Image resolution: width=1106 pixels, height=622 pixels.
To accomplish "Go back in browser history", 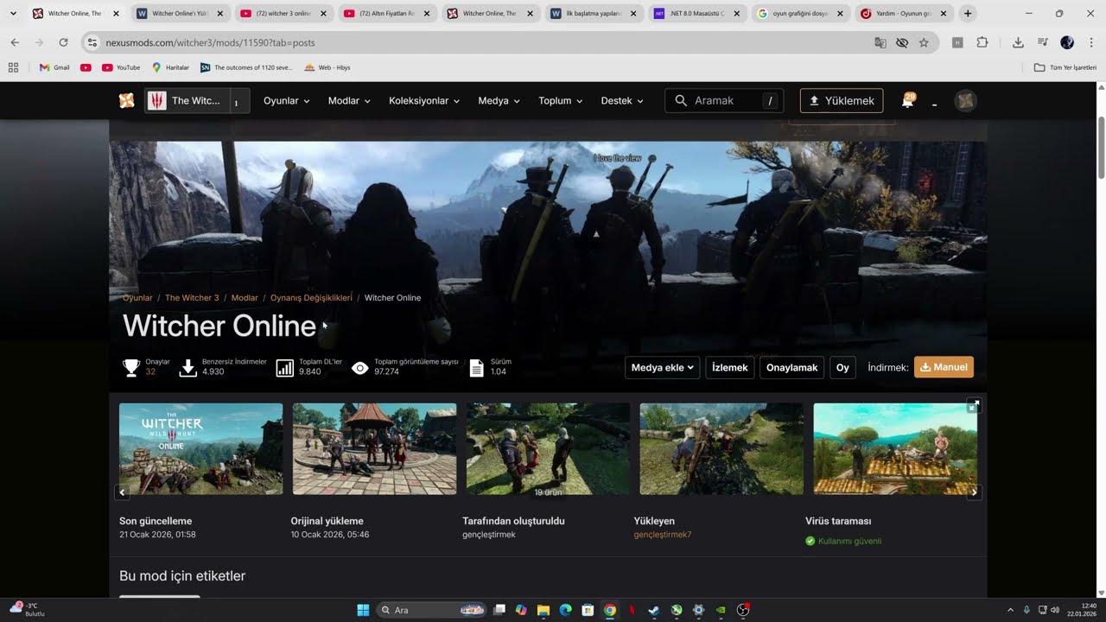I will coord(15,42).
